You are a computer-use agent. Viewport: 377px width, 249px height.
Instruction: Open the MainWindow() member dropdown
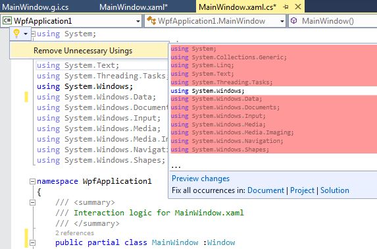tap(333, 21)
